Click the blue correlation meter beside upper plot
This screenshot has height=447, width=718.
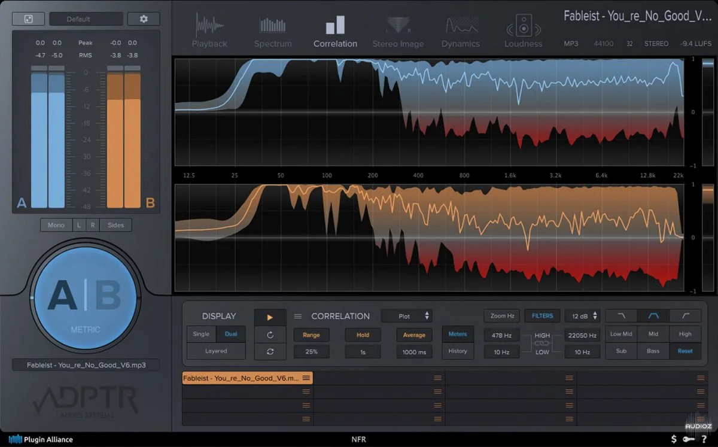[x=707, y=112]
